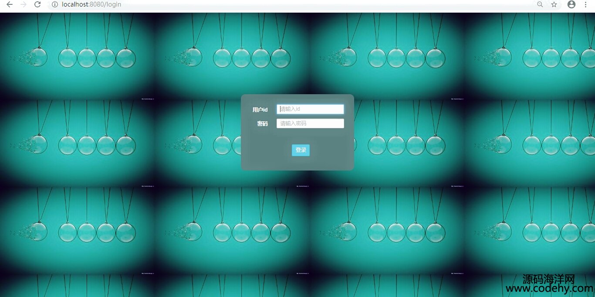Click the browser forward arrow

[24, 4]
